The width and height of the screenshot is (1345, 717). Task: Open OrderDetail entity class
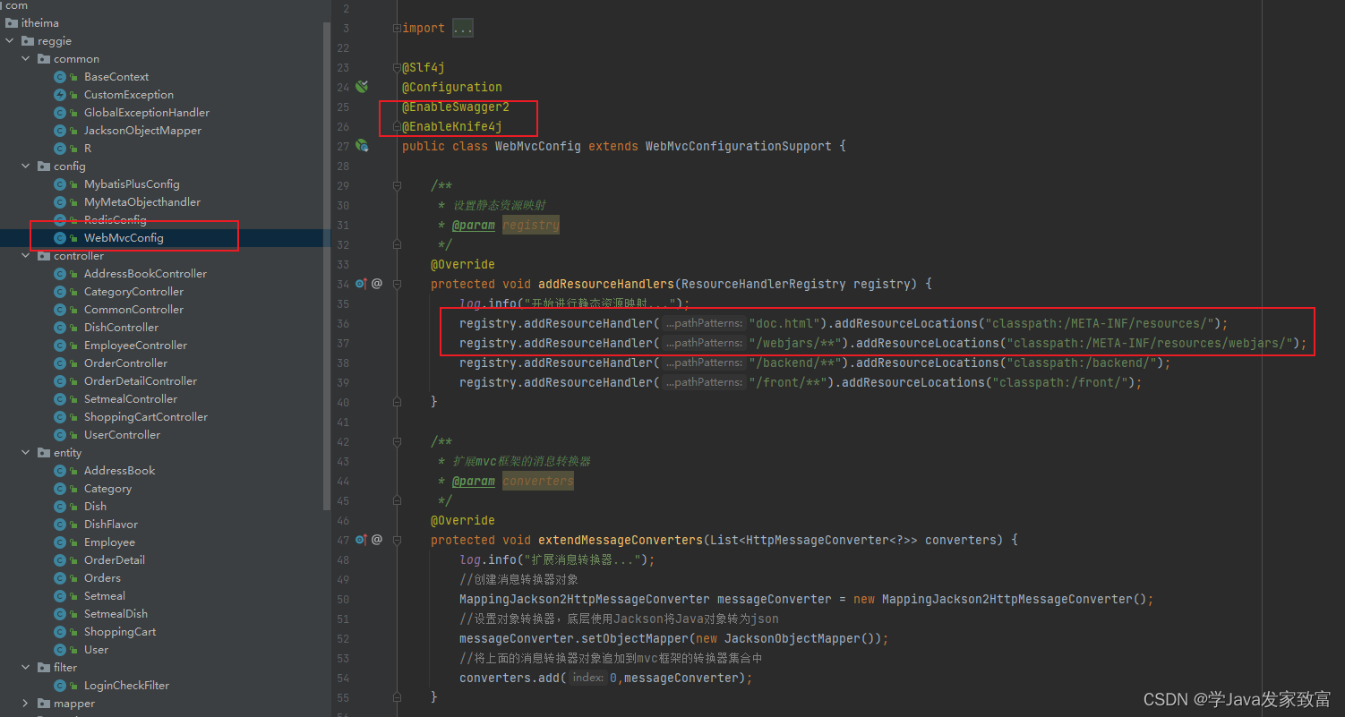115,560
